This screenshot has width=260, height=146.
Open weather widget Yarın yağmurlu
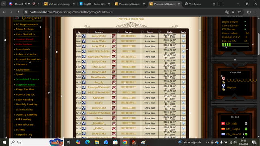pos(190,142)
